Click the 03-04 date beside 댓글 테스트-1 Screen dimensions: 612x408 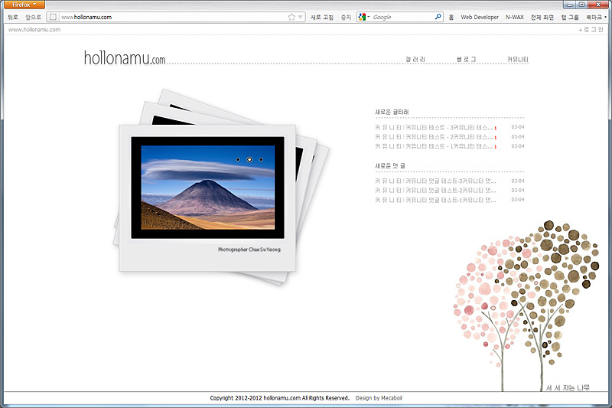point(518,200)
